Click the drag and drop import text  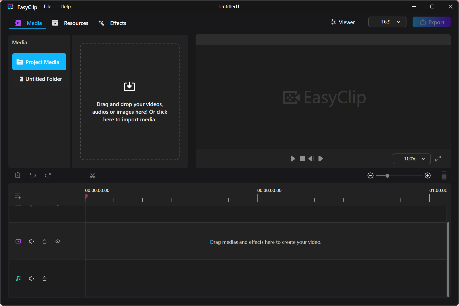[130, 112]
